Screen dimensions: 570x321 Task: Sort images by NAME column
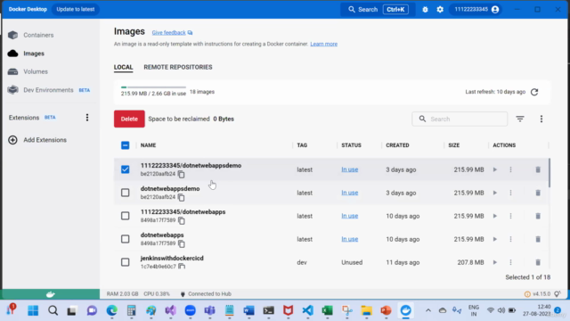[149, 145]
